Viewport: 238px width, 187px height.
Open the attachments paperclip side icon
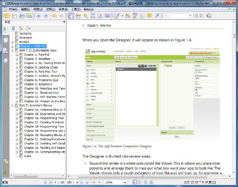coord(6,172)
